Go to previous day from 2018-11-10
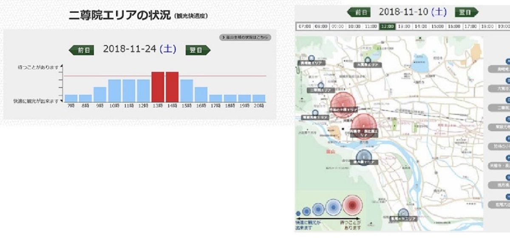The image size is (510, 249). point(359,12)
